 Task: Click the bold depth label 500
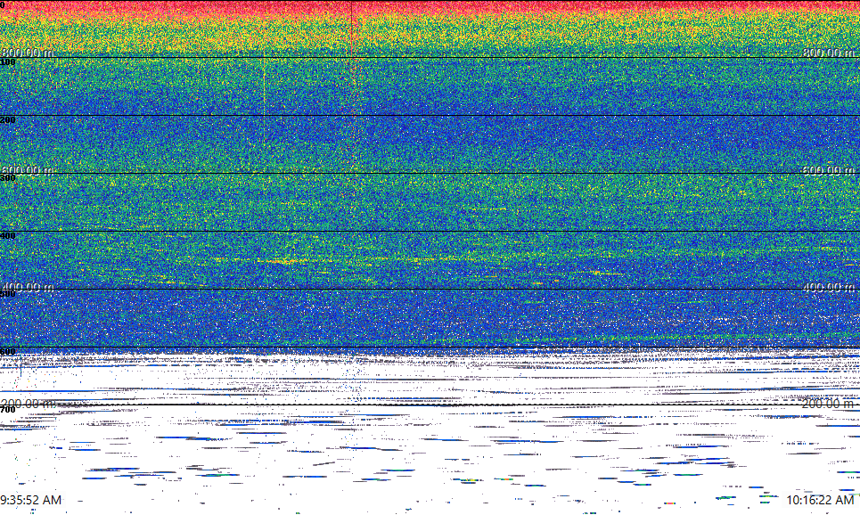(x=8, y=294)
